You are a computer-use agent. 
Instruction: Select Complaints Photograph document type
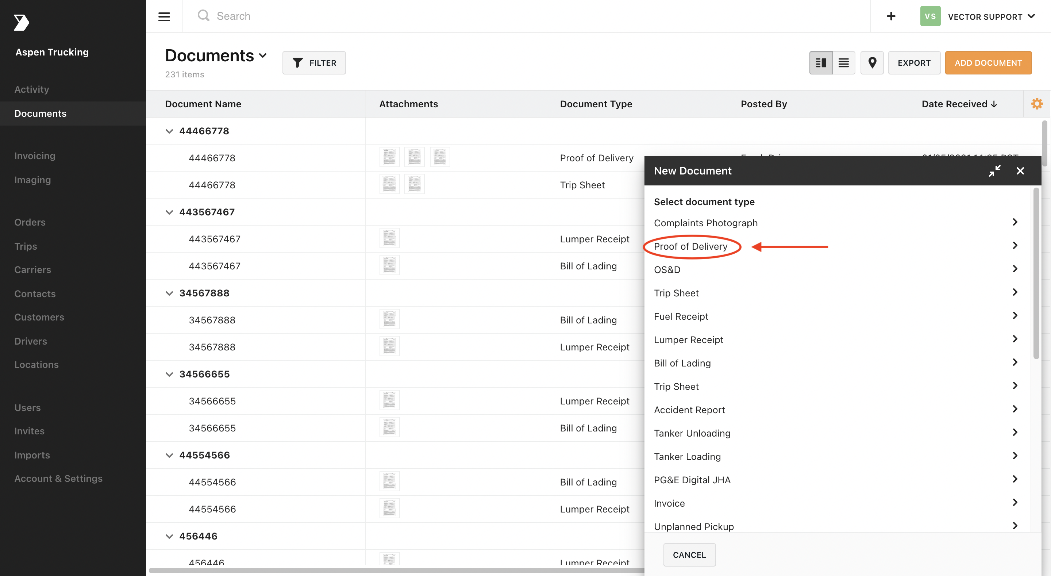coord(836,223)
